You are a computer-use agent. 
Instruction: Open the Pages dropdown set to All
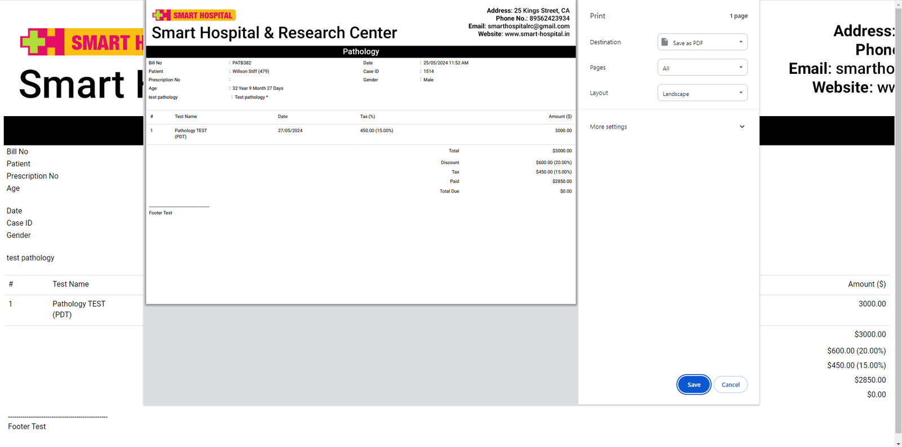click(x=702, y=68)
